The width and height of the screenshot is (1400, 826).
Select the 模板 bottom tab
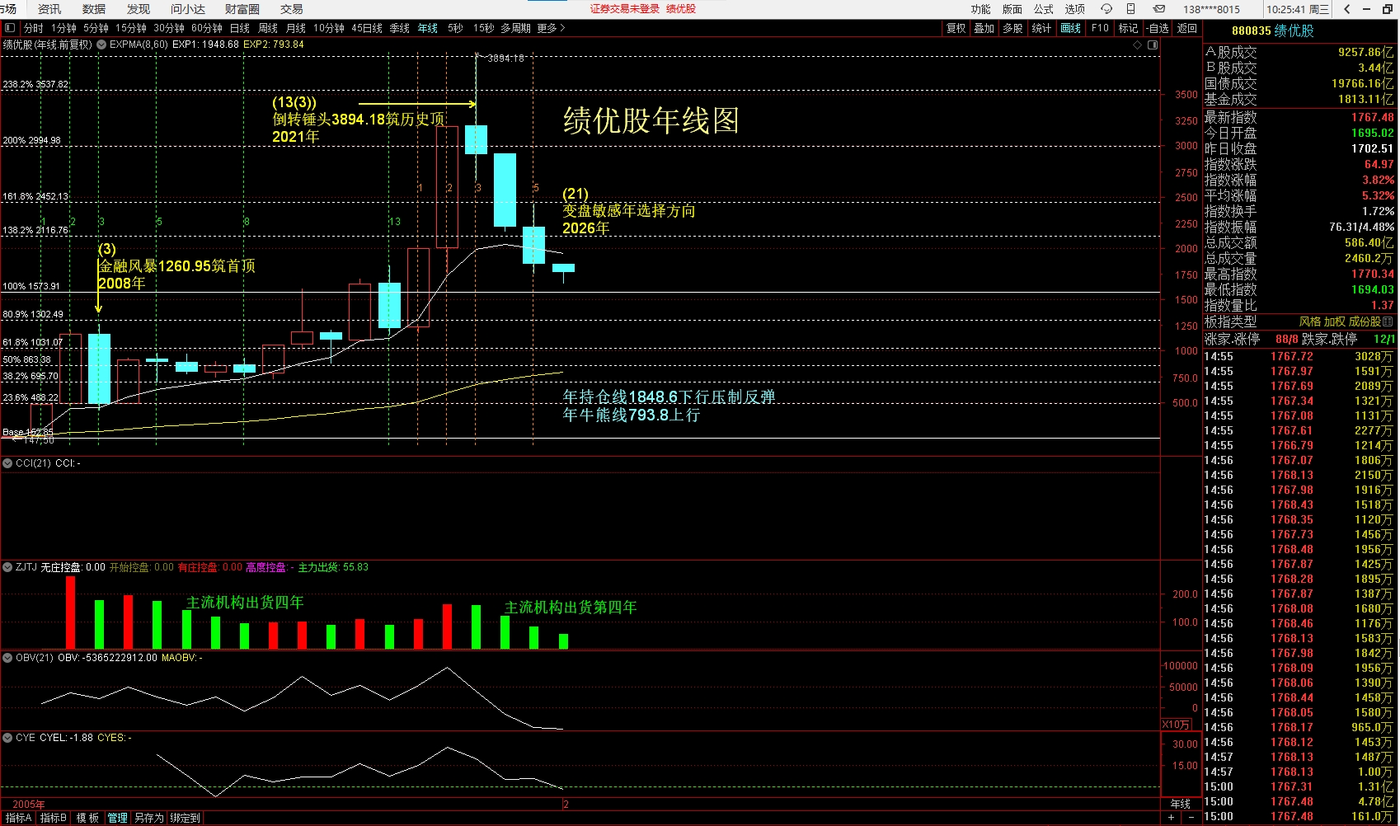[x=87, y=818]
